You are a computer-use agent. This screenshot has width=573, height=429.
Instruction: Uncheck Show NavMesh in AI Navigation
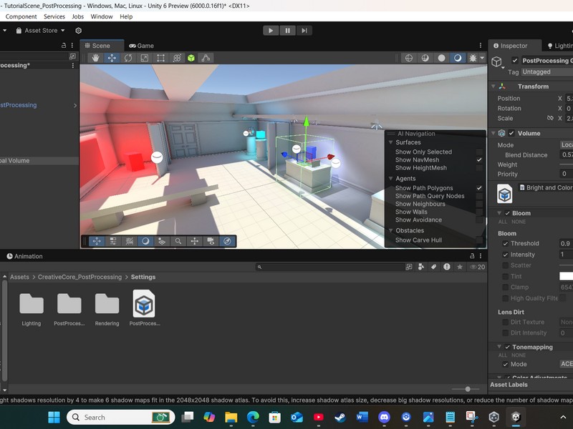click(x=479, y=160)
